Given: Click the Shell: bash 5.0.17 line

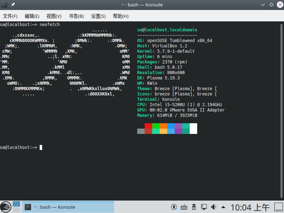Looking at the screenshot, I should (160, 67).
